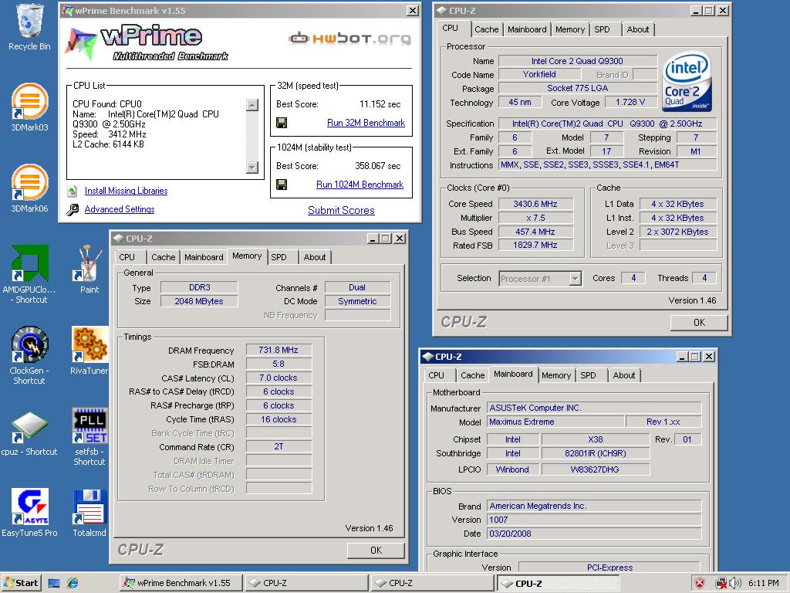The image size is (790, 593).
Task: Click the save icon beside the 1024M best score
Action: click(x=282, y=185)
